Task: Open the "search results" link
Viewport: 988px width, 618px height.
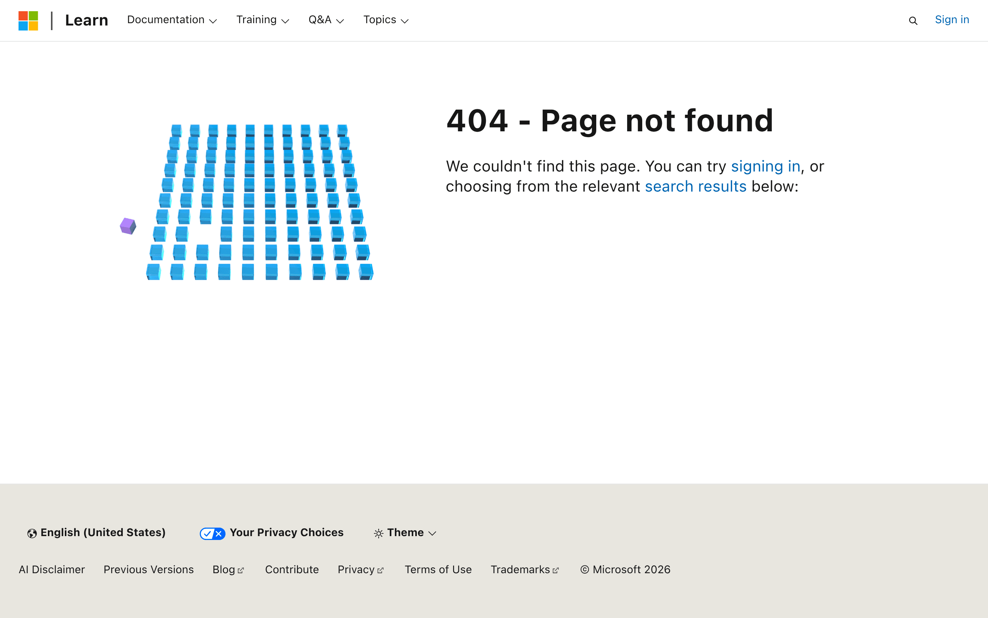Action: click(x=696, y=187)
